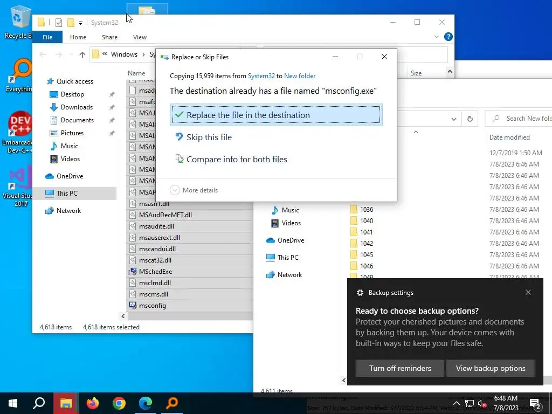Click View backup options button
The image size is (552, 414).
(491, 368)
